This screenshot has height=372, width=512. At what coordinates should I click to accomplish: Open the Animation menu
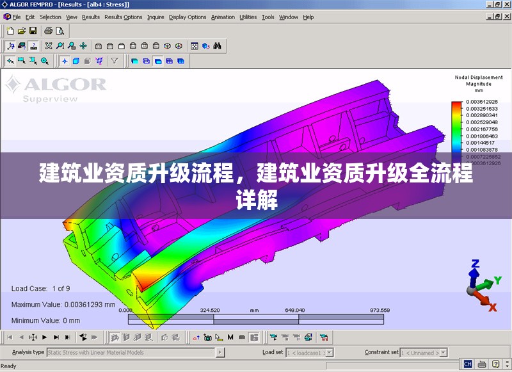pyautogui.click(x=222, y=17)
